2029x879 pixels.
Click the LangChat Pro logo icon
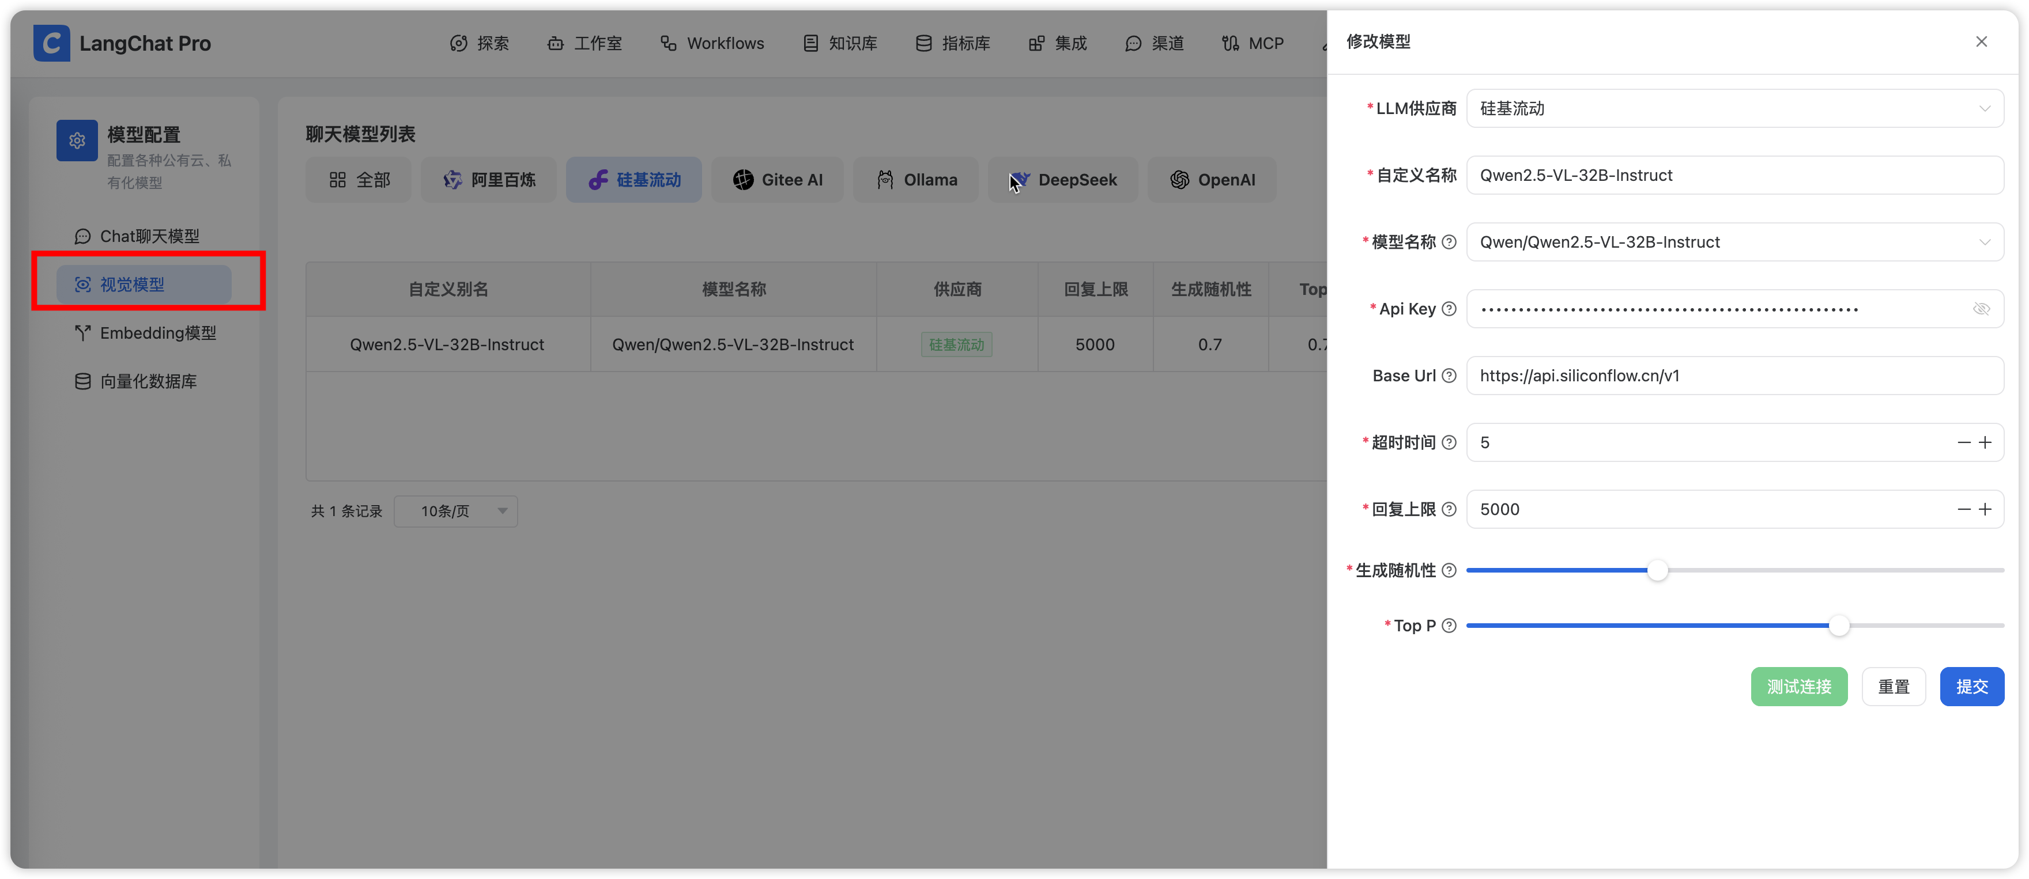click(x=51, y=43)
